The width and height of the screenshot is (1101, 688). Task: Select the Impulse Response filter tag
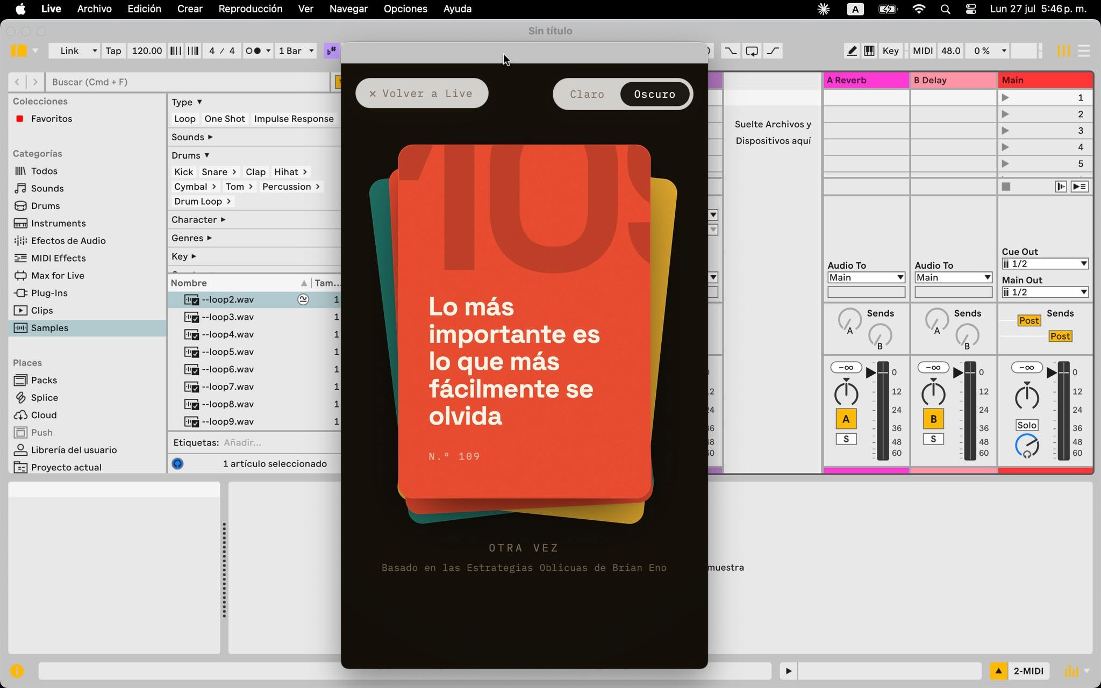tap(294, 119)
